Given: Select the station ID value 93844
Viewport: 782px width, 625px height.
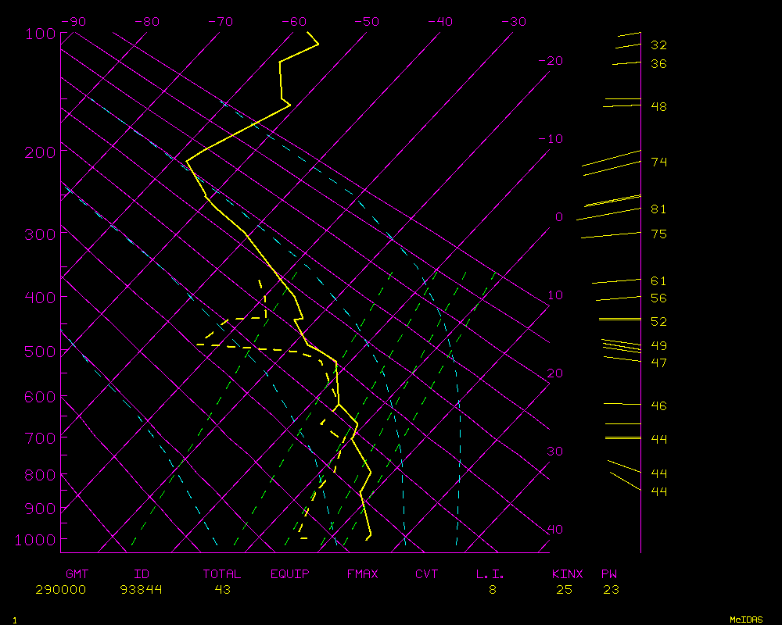Looking at the screenshot, I should [x=141, y=590].
